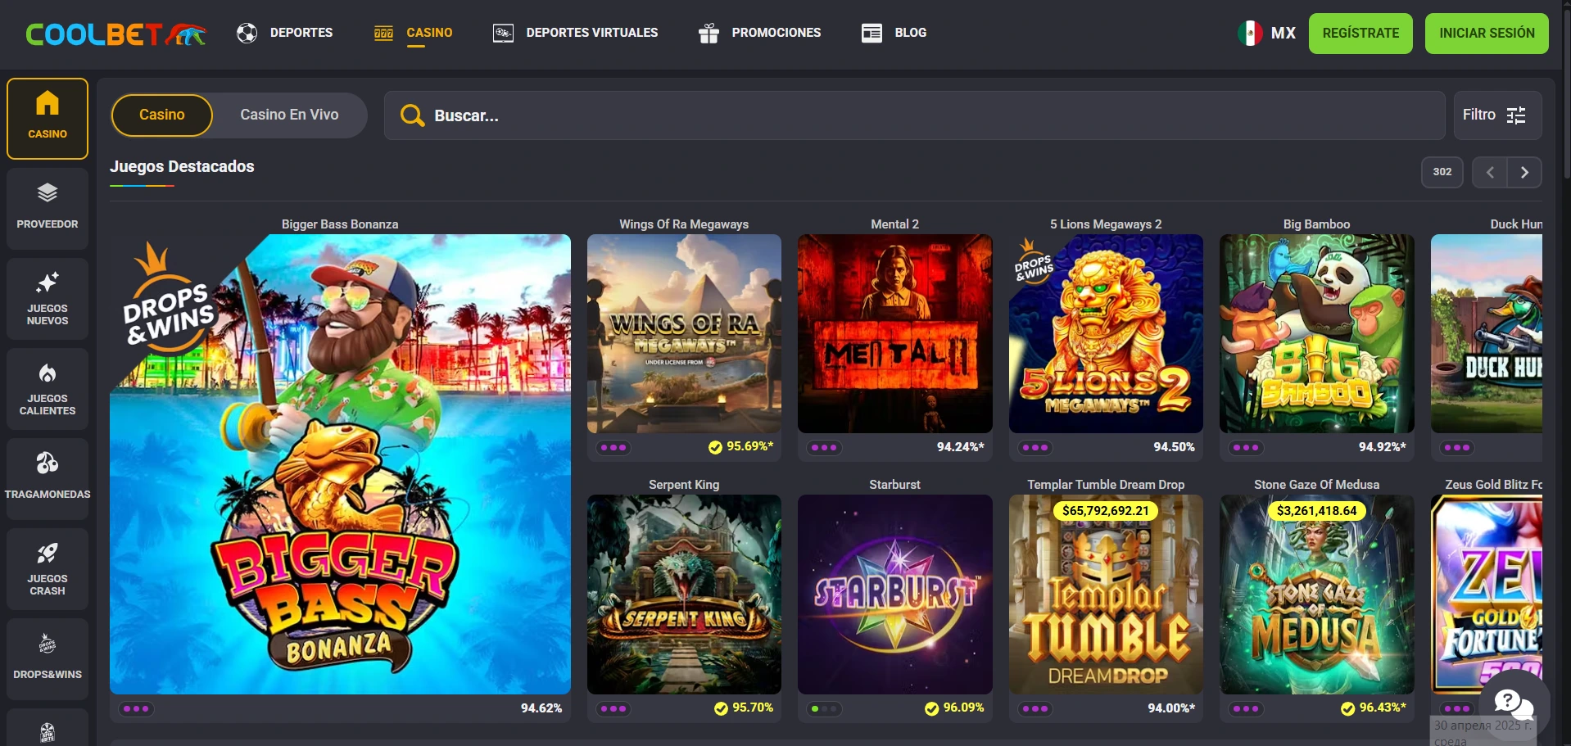Click volatility dots under Big Bamboo
Image resolution: width=1571 pixels, height=746 pixels.
click(1246, 447)
